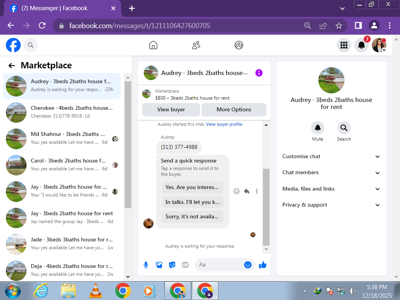
Task: Click the More Options button
Action: click(x=234, y=110)
